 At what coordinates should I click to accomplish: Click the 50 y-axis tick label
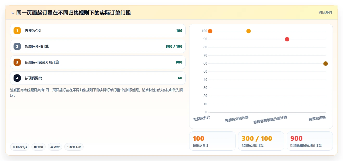pos(205,72)
